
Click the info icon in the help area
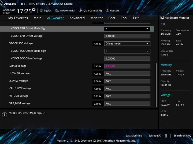pyautogui.click(x=5, y=115)
